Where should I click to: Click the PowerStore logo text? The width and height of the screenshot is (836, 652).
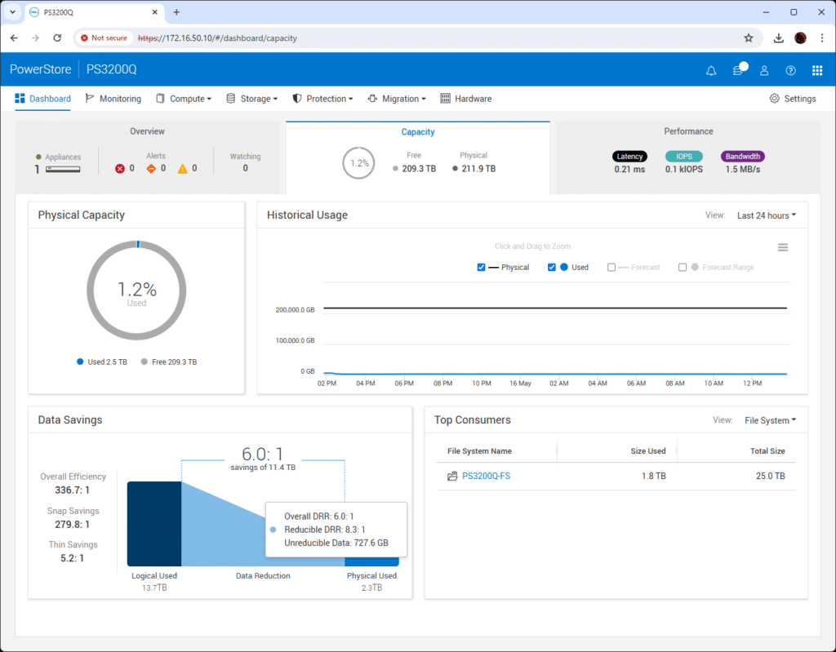(x=41, y=69)
